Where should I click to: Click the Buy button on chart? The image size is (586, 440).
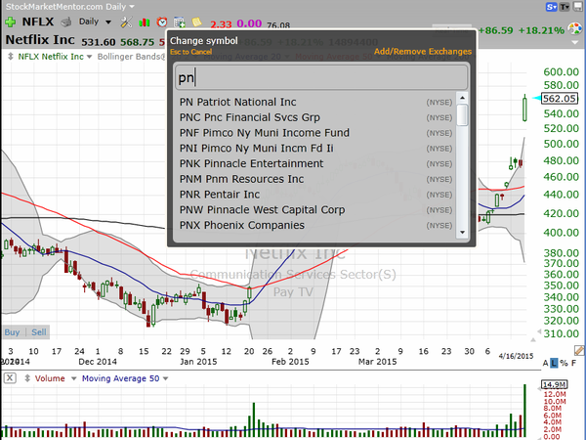point(12,331)
